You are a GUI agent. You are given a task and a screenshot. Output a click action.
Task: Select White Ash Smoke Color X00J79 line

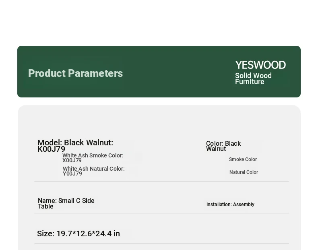tap(93, 158)
